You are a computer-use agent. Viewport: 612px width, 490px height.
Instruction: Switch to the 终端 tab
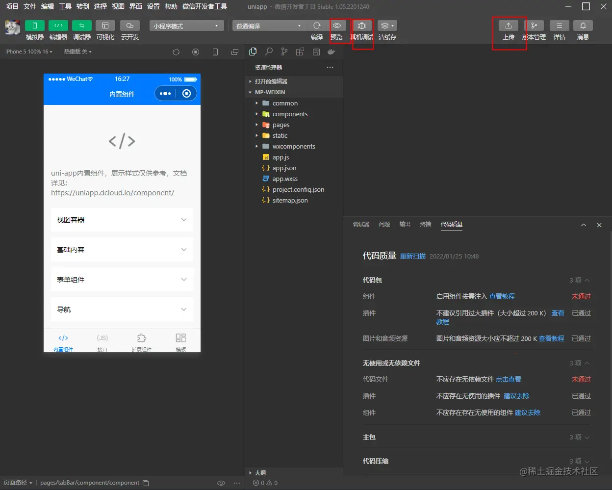(x=426, y=224)
